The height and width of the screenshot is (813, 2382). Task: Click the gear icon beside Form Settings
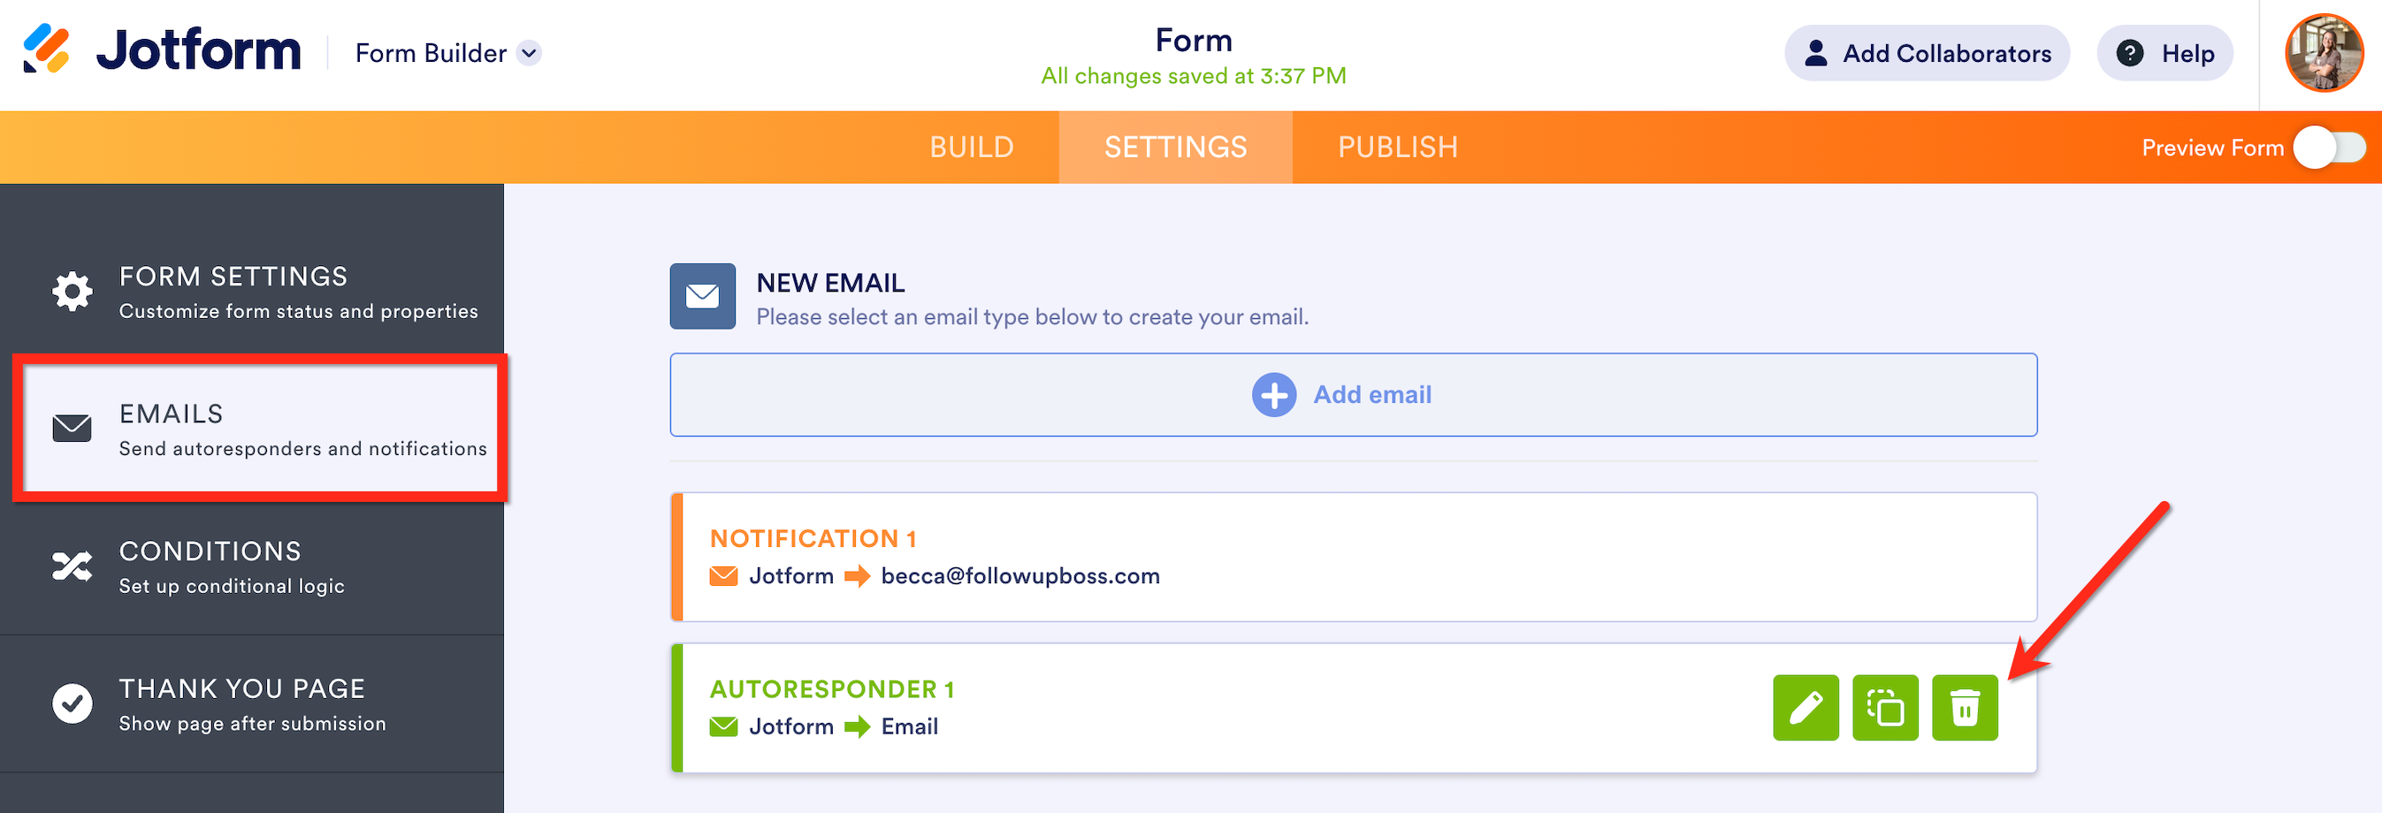[x=73, y=292]
